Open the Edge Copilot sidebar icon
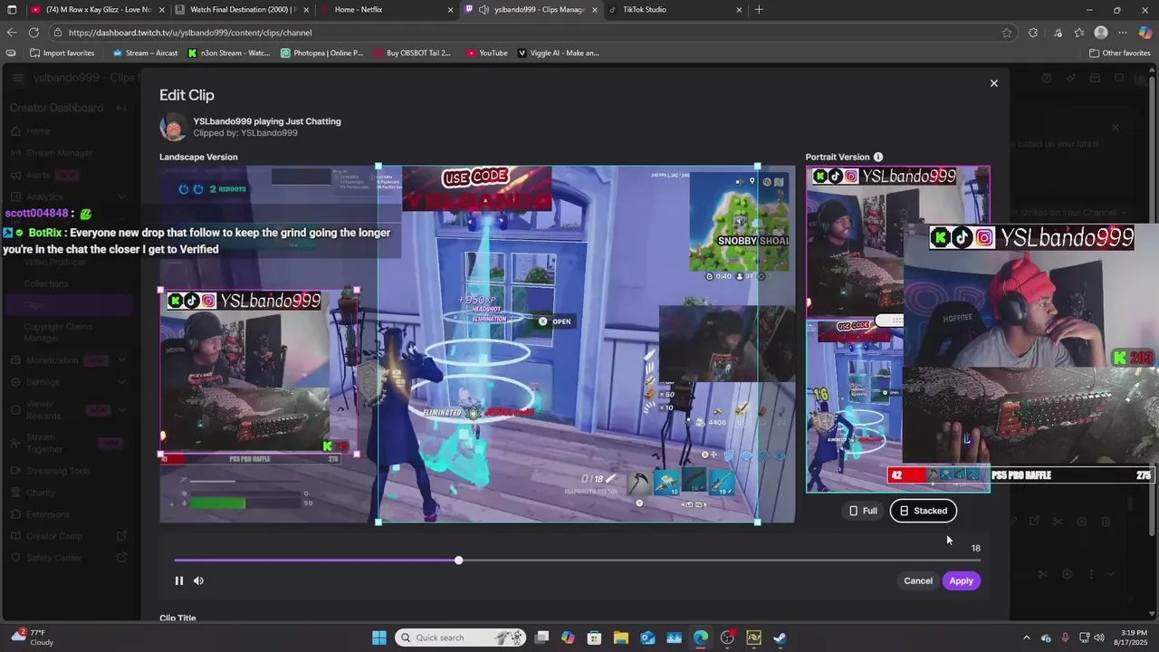 tap(1145, 33)
